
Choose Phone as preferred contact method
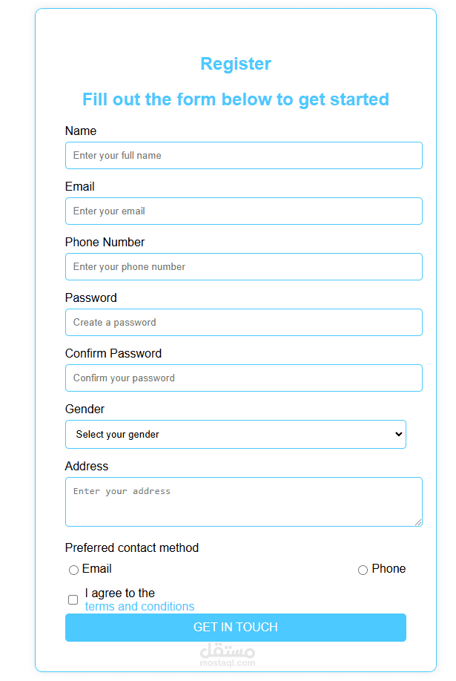pos(363,570)
